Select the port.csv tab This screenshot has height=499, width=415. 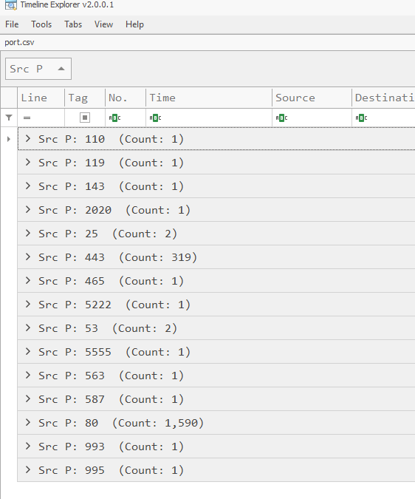click(x=19, y=42)
